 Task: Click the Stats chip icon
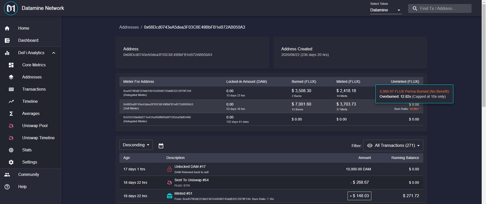click(x=11, y=150)
